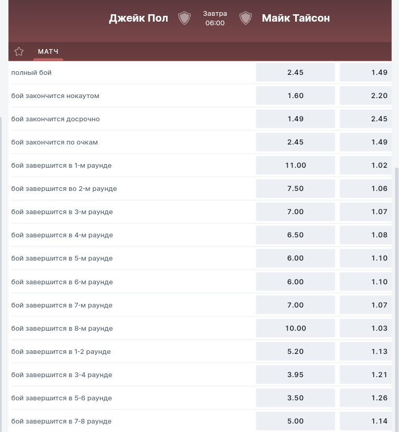Click Mike Tyson's shield emblem icon
Screen dimensions: 399x432
pyautogui.click(x=246, y=18)
